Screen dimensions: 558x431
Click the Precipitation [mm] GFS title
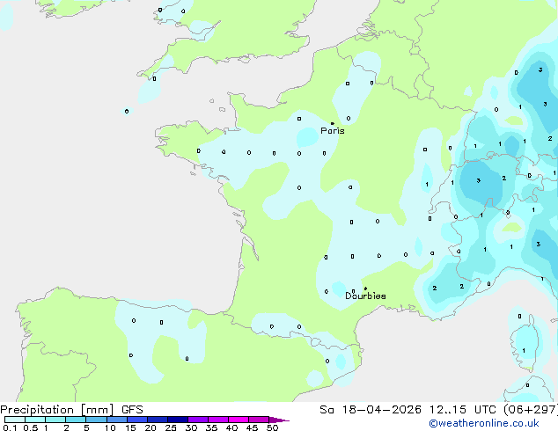[71, 410]
